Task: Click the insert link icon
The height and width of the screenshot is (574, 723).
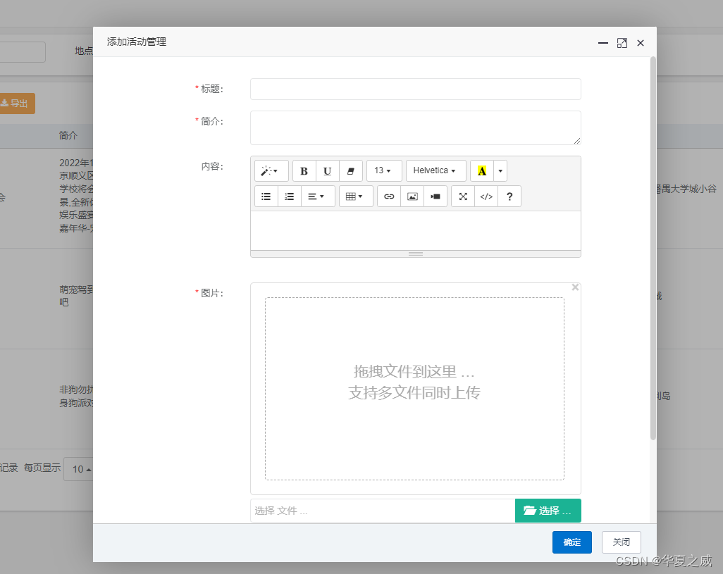Action: tap(389, 196)
